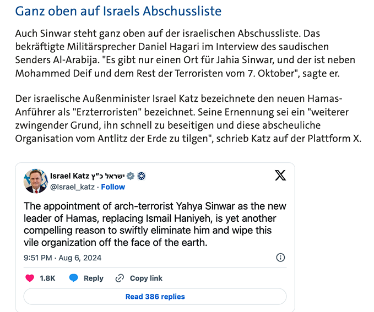The image size is (374, 312).
Task: Open the 9:51 PM Aug 6 timestamp
Action: coord(62,258)
